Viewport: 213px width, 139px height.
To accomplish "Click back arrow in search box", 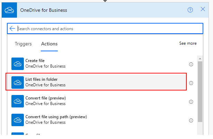I will click(12, 28).
